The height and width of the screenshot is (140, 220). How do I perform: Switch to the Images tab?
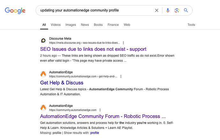coord(70,25)
